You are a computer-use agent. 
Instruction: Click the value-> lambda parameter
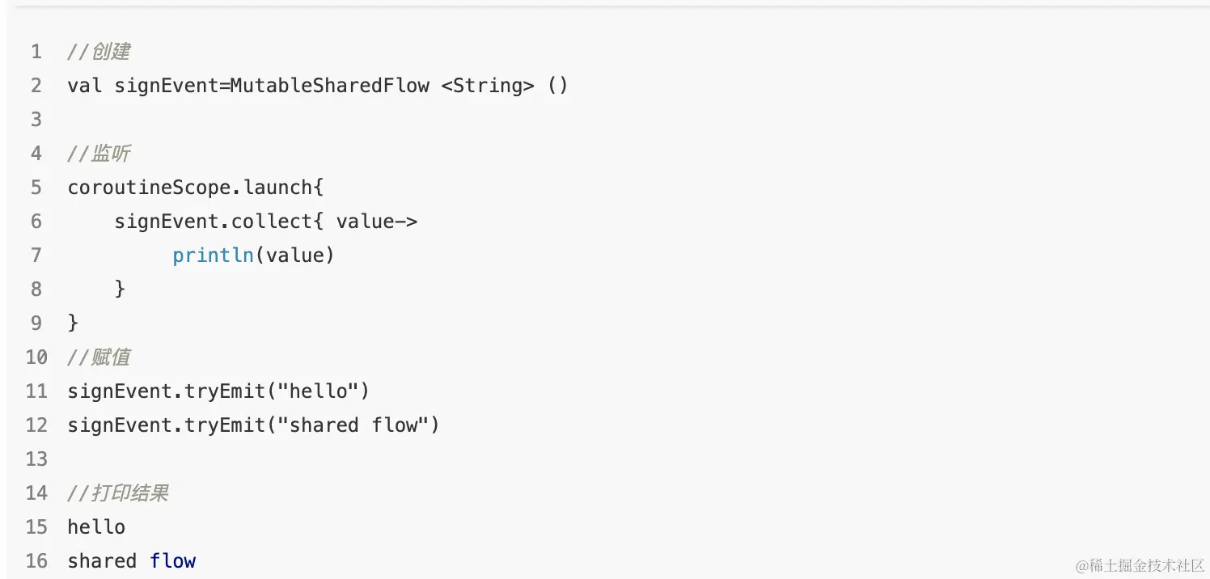[x=377, y=222]
